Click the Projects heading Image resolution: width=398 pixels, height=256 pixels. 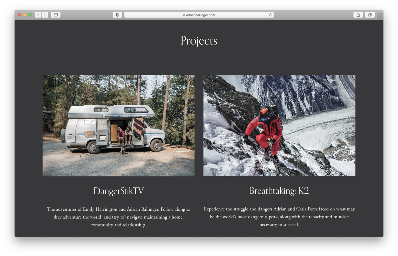pos(199,41)
